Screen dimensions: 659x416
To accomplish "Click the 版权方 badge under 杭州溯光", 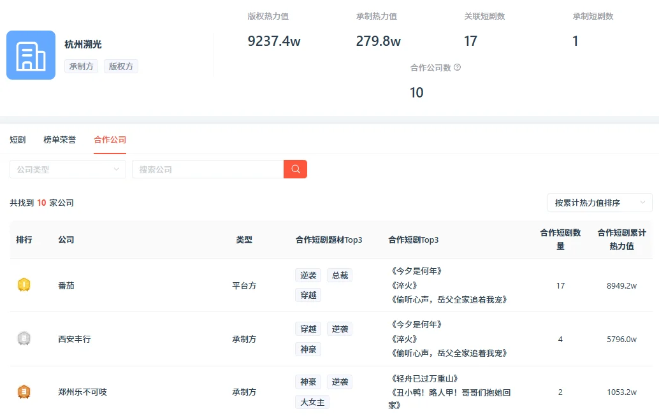I will point(120,66).
